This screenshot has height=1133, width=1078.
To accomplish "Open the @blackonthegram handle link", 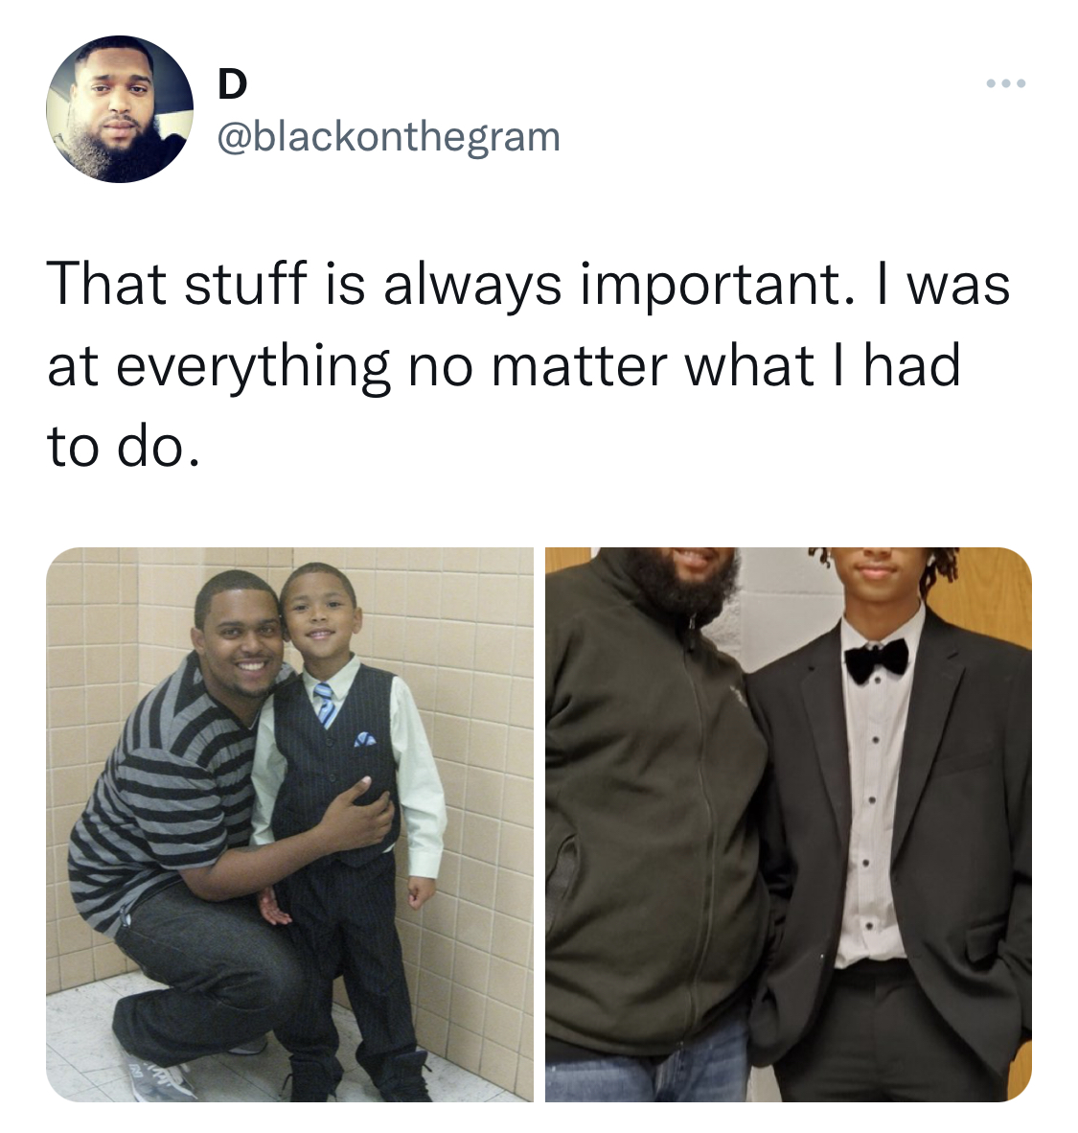I will (x=389, y=137).
